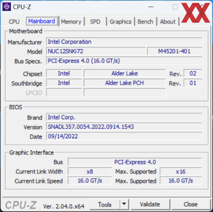Screen dimensions: 213x212
Task: Click the version text Ver. 2.04.0.x64
Action: pyautogui.click(x=64, y=206)
